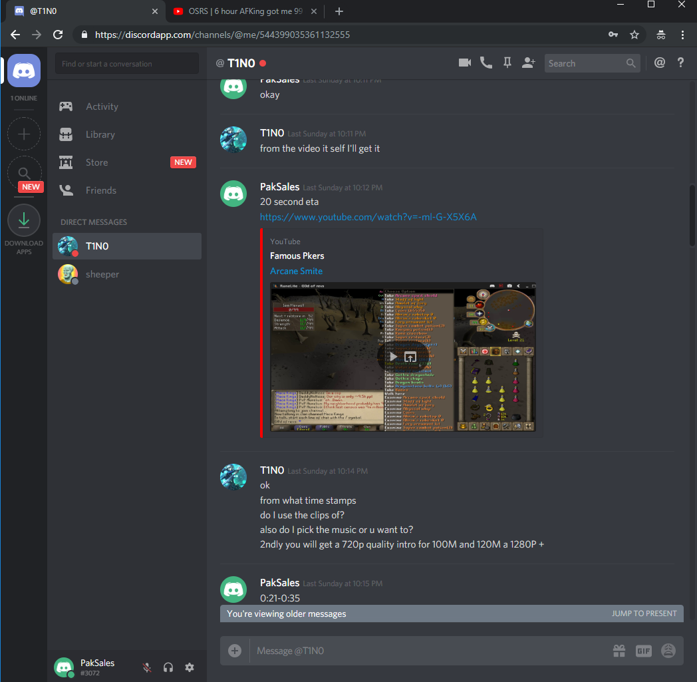Click the Direct Messages header
This screenshot has height=682, width=697.
(x=94, y=222)
